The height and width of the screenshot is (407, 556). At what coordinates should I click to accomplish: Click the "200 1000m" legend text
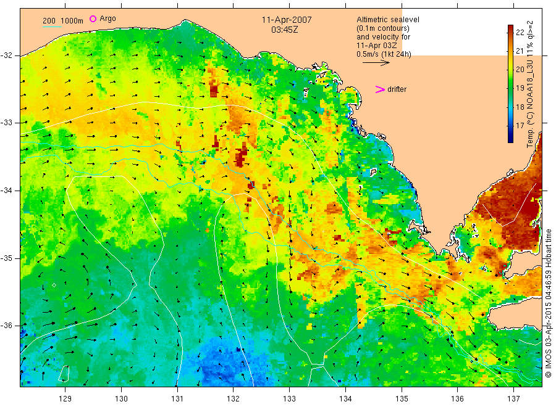(63, 21)
